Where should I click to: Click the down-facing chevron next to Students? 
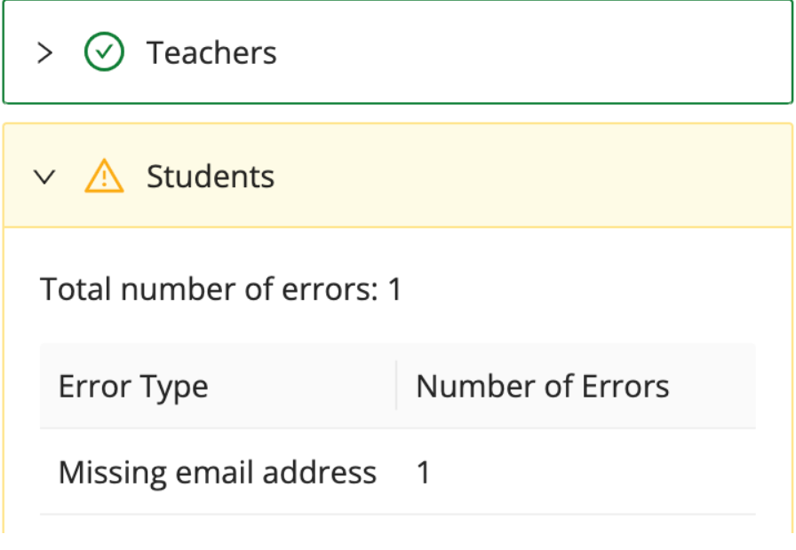[44, 176]
